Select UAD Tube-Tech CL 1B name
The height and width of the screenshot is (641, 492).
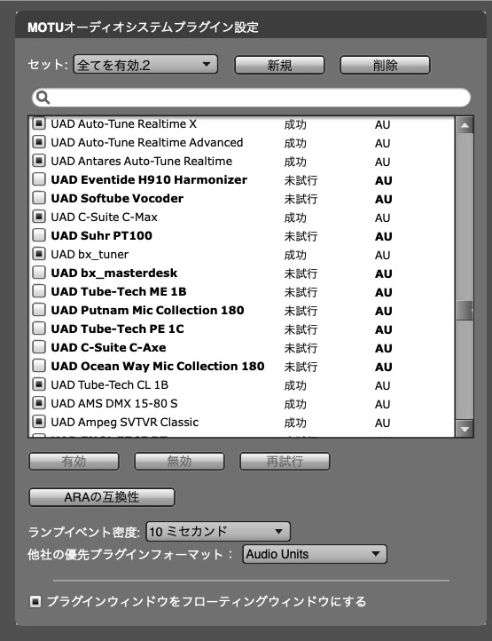(109, 384)
